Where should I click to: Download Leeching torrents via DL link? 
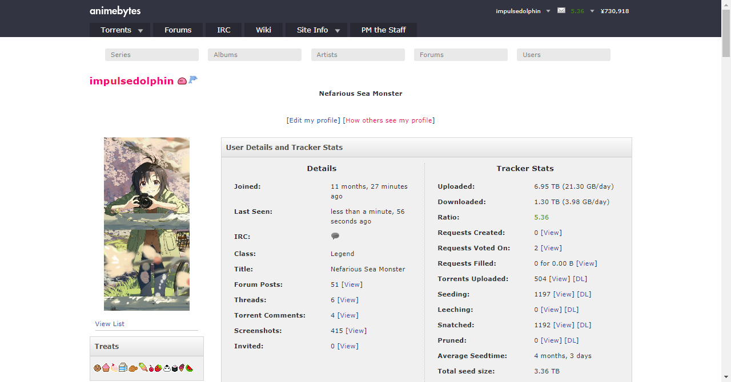point(572,310)
